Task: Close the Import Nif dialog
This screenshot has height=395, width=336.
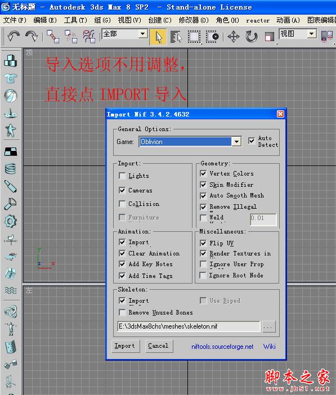Action: tap(280, 114)
